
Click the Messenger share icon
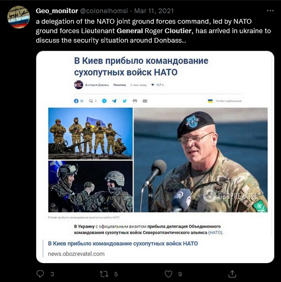point(104,101)
